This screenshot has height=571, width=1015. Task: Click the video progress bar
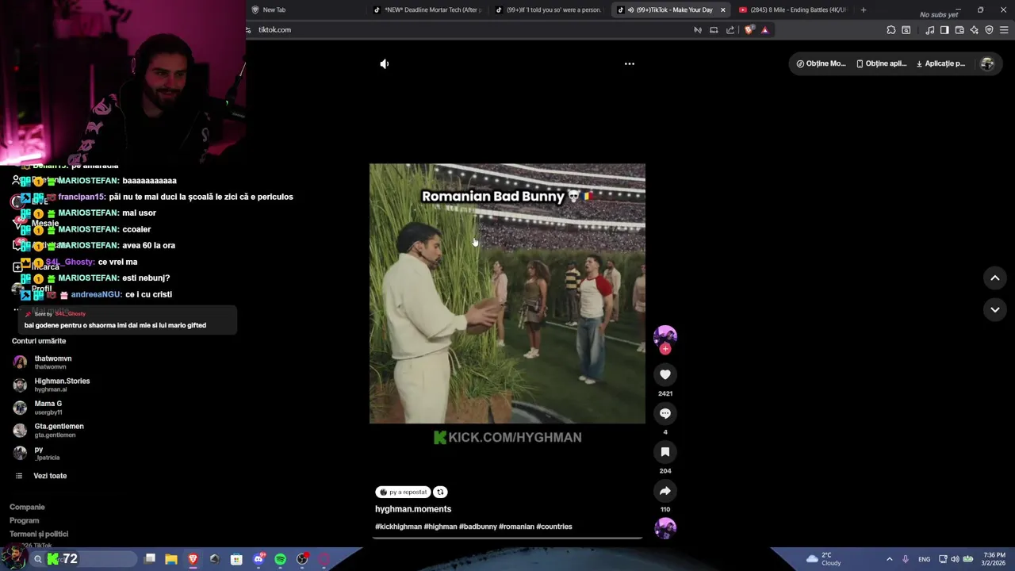pos(507,538)
